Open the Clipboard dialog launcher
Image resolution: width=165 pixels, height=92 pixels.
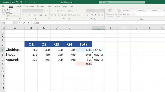[20, 19]
